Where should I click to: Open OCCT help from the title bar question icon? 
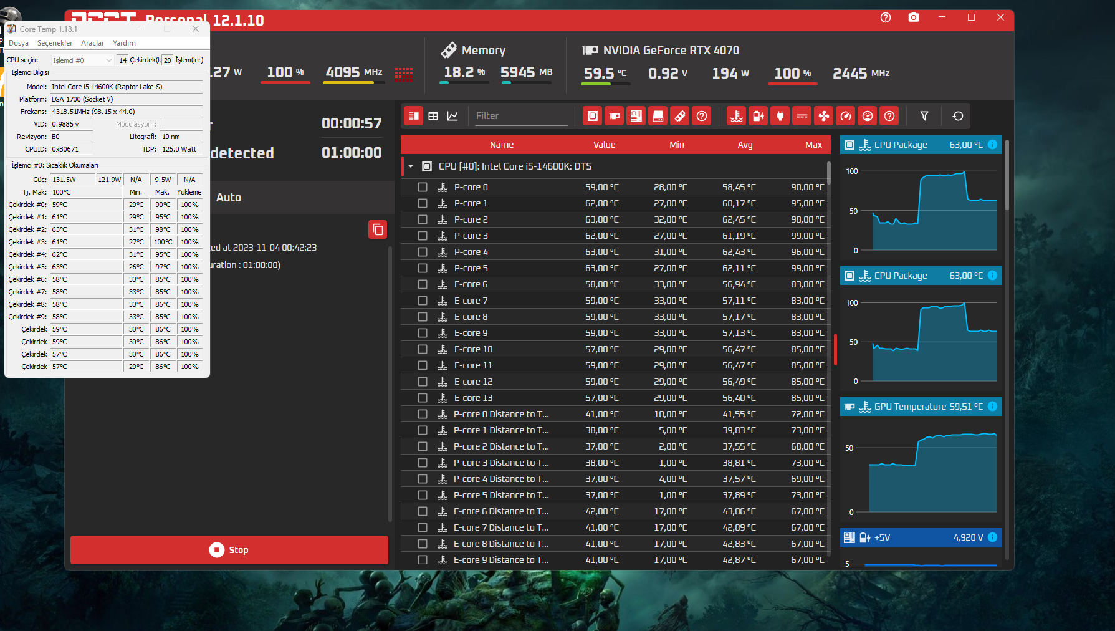click(886, 17)
